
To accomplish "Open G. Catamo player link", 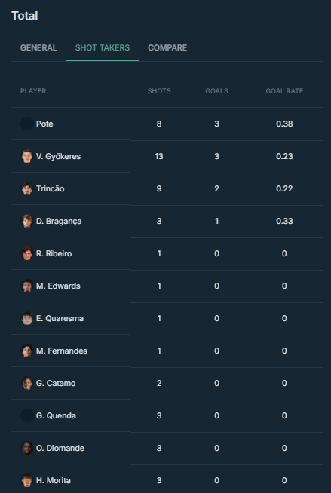I will coord(56,383).
